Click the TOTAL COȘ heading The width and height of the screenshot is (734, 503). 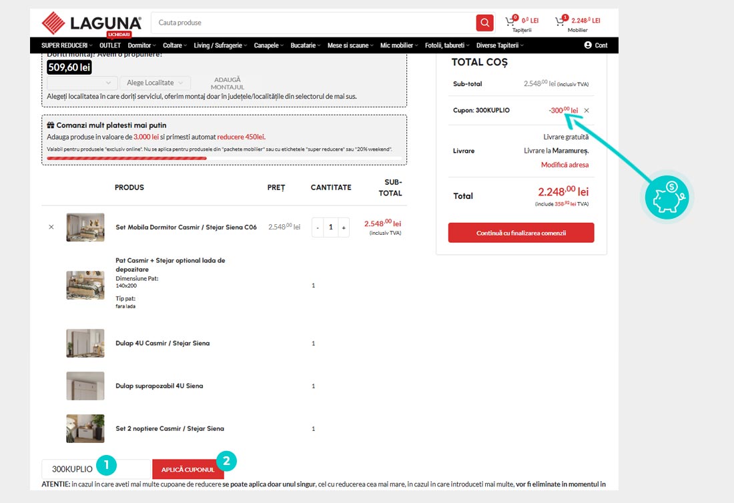[x=479, y=62]
